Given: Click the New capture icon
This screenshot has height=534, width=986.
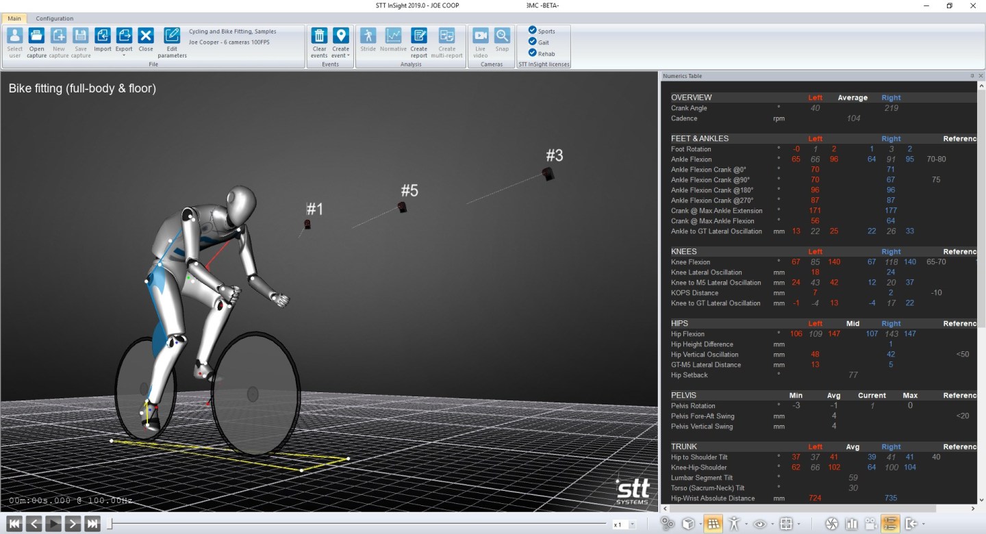Looking at the screenshot, I should click(59, 36).
